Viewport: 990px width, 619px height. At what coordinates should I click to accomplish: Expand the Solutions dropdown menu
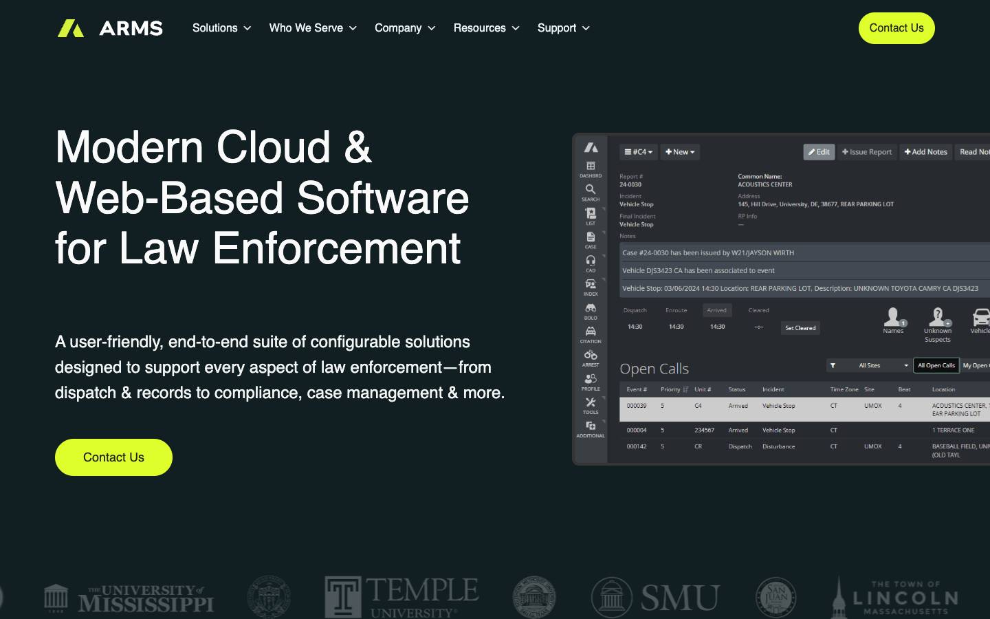coord(221,28)
